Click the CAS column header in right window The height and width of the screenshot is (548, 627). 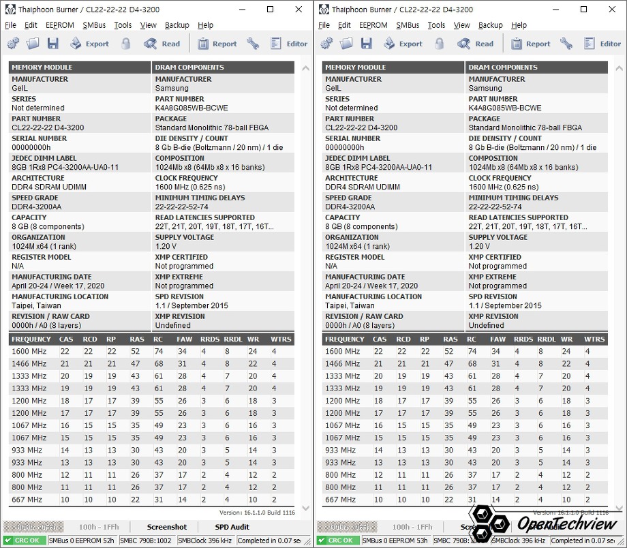coord(380,339)
